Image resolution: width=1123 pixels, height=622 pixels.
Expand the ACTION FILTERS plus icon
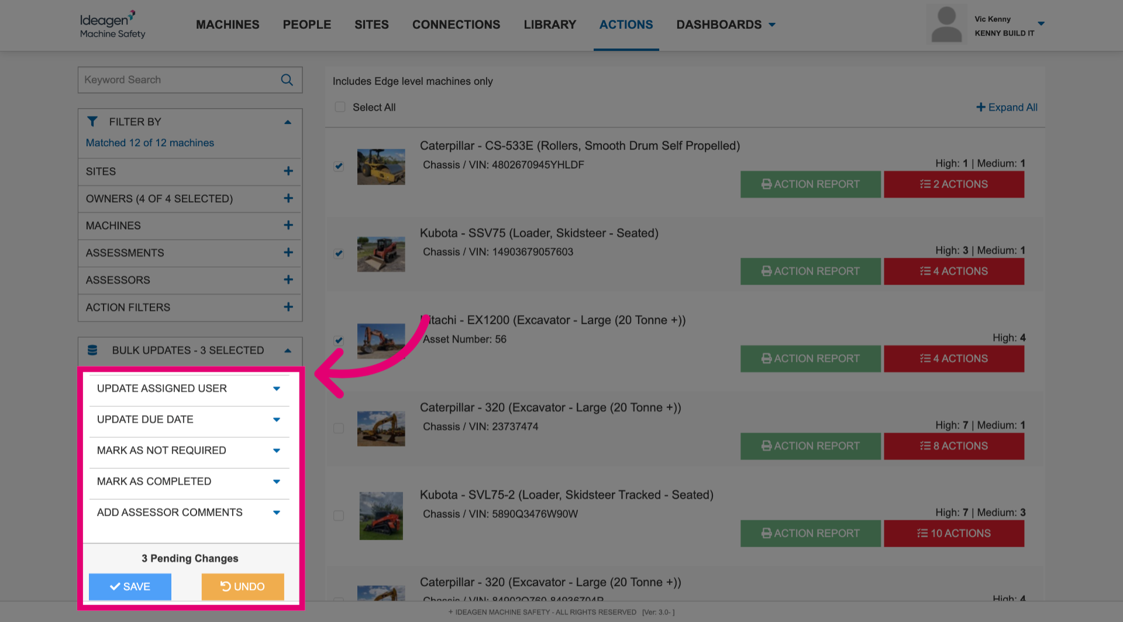[x=288, y=307]
